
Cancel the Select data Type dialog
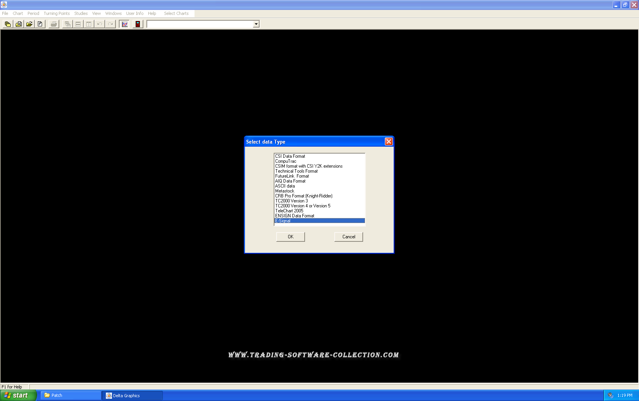pyautogui.click(x=348, y=237)
